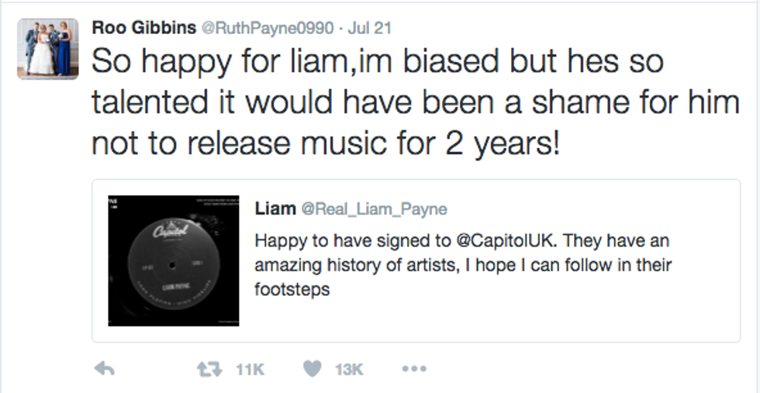Like the tweet with the heart icon

pyautogui.click(x=312, y=370)
